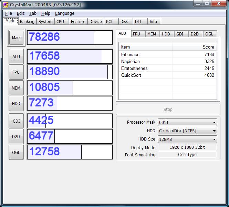Click the CrystalMark title bar icon
229x207 pixels.
5,4
